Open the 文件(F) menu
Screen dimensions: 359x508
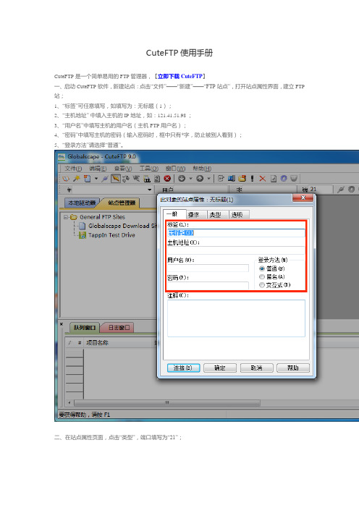(73, 169)
